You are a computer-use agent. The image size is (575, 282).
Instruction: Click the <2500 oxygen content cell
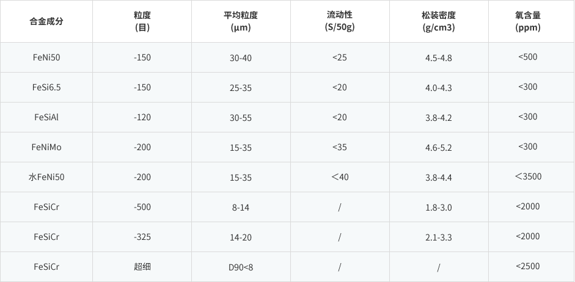click(528, 266)
